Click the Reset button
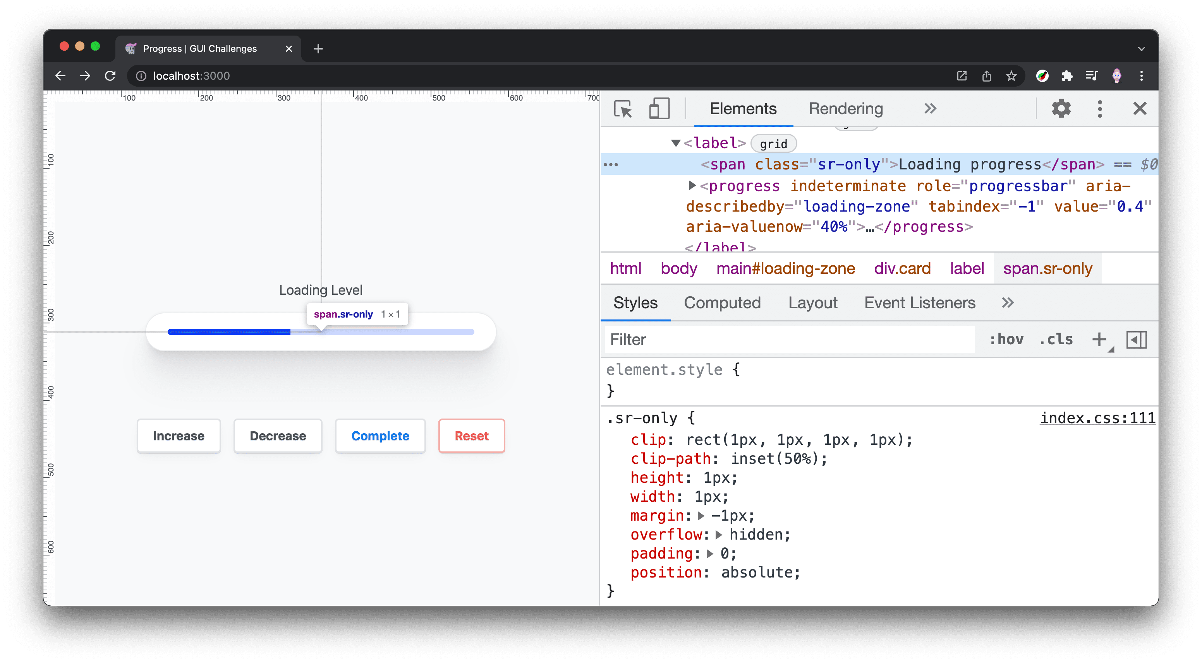 [x=470, y=435]
